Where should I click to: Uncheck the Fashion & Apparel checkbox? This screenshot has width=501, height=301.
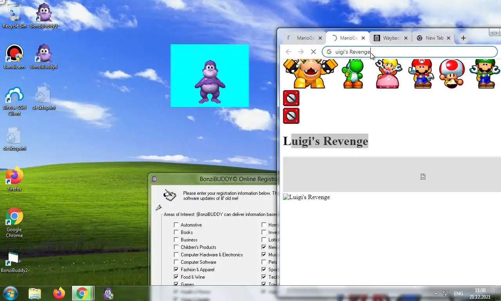click(x=176, y=270)
